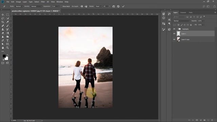
Task: Select the Pen tool
Action: point(3,40)
